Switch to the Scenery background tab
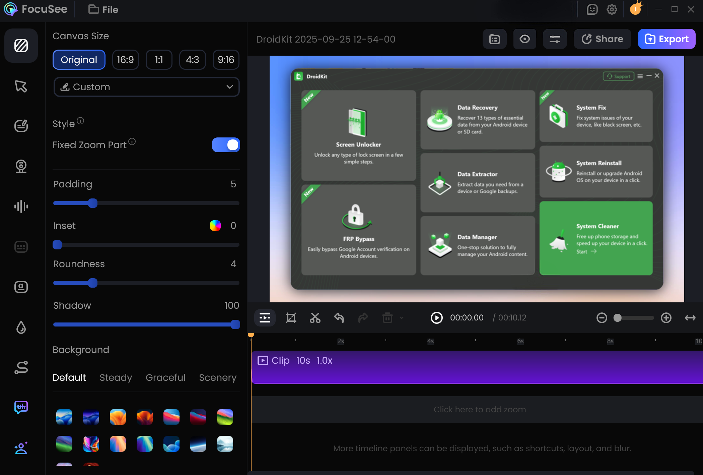Image resolution: width=703 pixels, height=475 pixels. pos(218,377)
